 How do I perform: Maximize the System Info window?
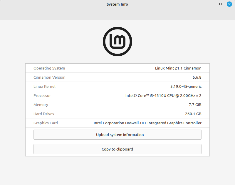[221, 4]
